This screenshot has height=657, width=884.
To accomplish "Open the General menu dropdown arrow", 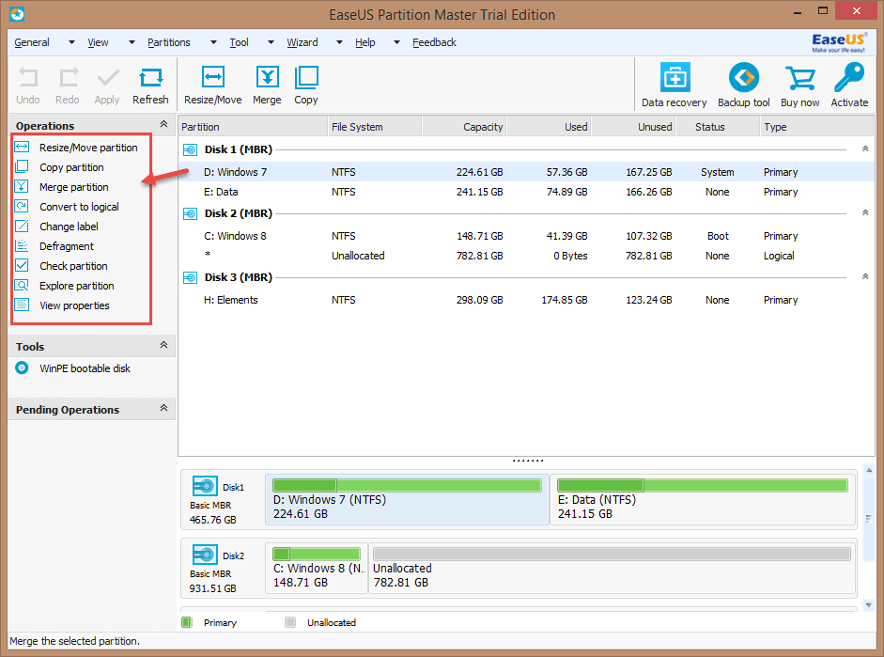I will pos(71,42).
